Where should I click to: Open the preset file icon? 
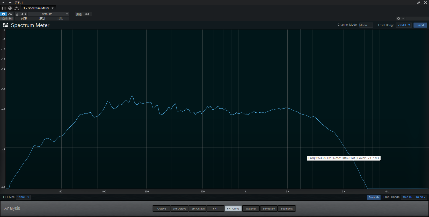tap(17, 14)
